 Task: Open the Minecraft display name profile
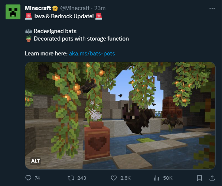coord(38,8)
